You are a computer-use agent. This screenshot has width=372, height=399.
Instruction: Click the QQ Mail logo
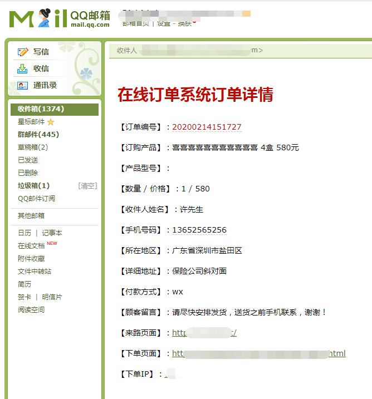click(60, 18)
